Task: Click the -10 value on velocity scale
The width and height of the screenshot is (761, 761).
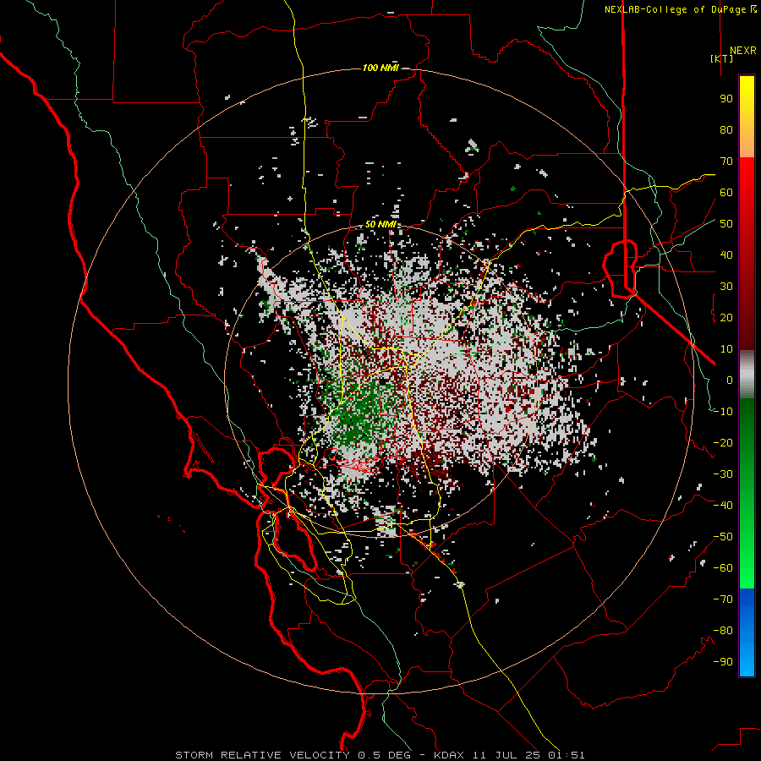Action: tap(723, 412)
